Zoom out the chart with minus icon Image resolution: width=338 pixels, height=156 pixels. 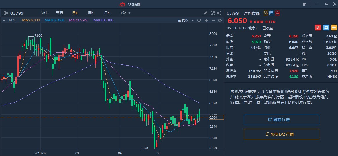click(213, 20)
